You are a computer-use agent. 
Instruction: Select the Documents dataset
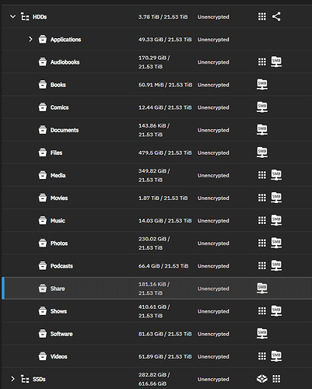pyautogui.click(x=65, y=130)
